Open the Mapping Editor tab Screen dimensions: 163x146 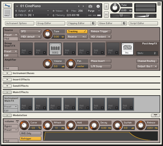point(79,23)
